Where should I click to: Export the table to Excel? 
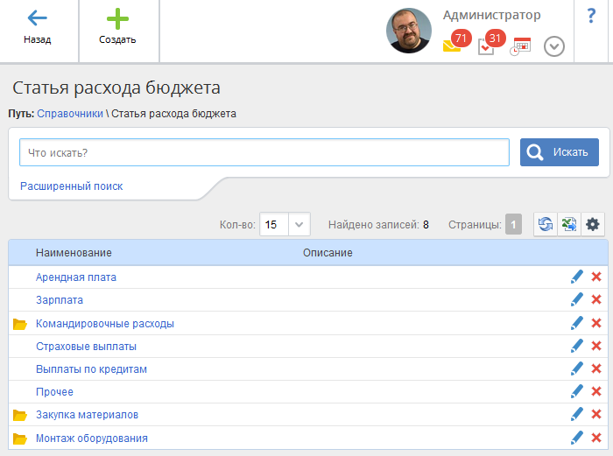coord(569,225)
